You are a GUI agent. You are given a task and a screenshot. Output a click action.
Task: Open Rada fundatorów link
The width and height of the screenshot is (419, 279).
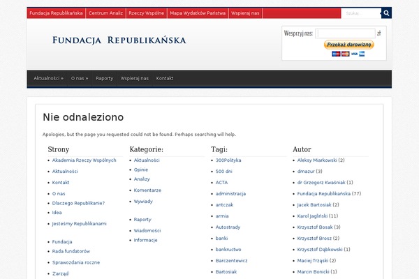pyautogui.click(x=71, y=251)
